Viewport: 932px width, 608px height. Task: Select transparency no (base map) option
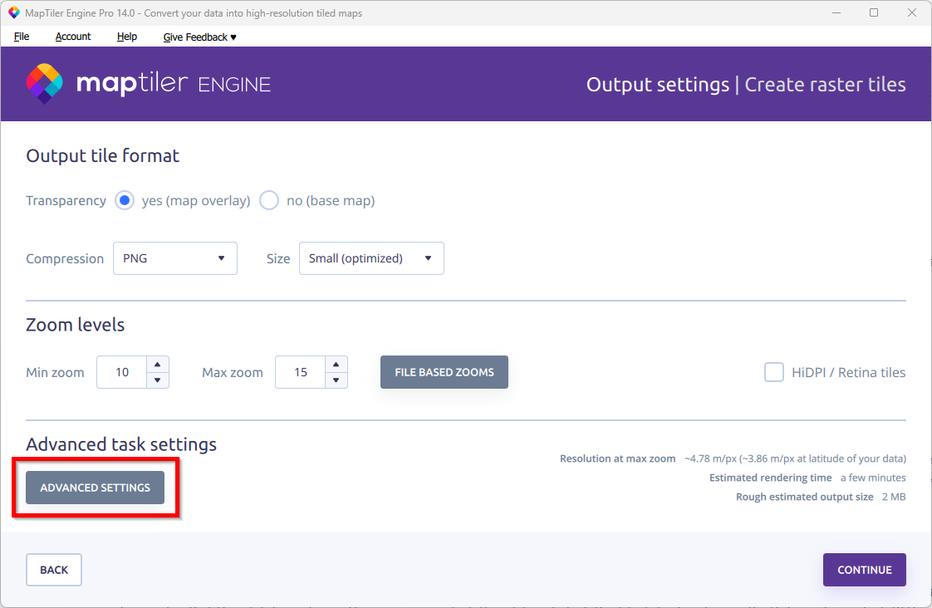269,201
